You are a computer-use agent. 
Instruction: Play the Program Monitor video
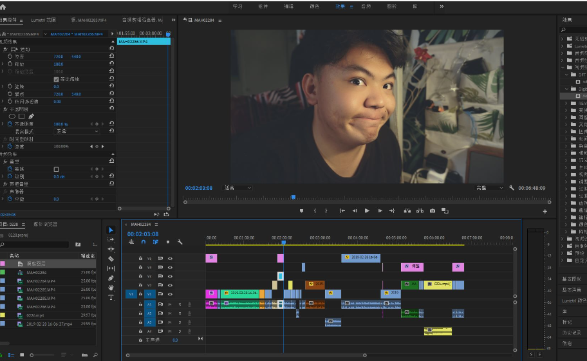[367, 211]
